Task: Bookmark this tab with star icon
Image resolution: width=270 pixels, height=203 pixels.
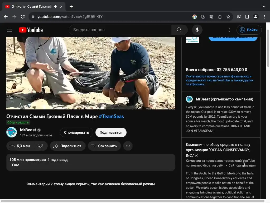Action: coord(228,17)
